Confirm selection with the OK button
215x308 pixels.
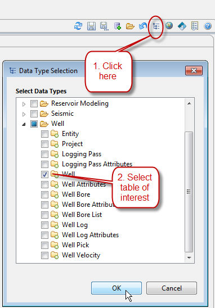[x=117, y=288]
